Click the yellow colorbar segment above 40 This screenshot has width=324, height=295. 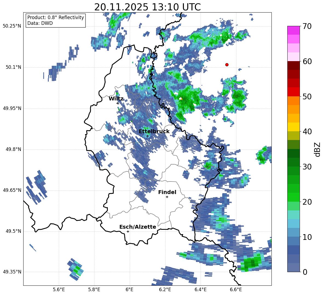click(294, 127)
